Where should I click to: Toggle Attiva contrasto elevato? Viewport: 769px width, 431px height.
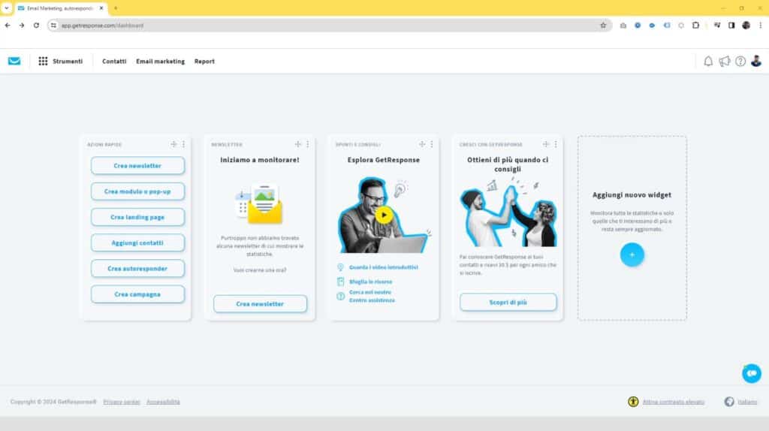click(666, 402)
